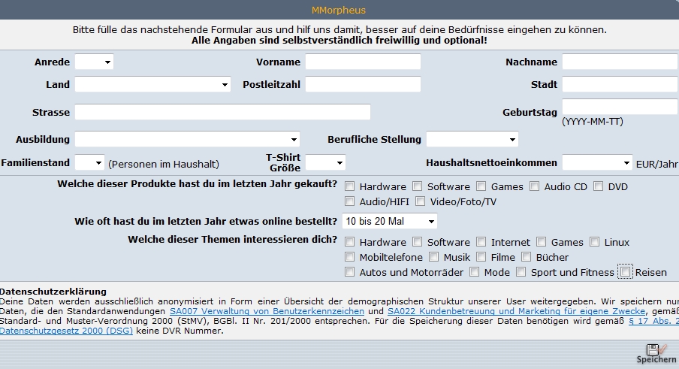Click the Nachname input field

[x=620, y=62]
